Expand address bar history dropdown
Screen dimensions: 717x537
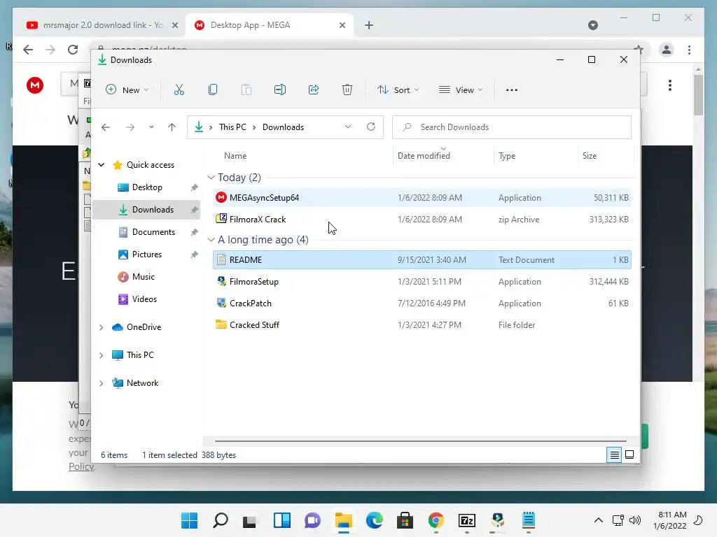pos(348,127)
